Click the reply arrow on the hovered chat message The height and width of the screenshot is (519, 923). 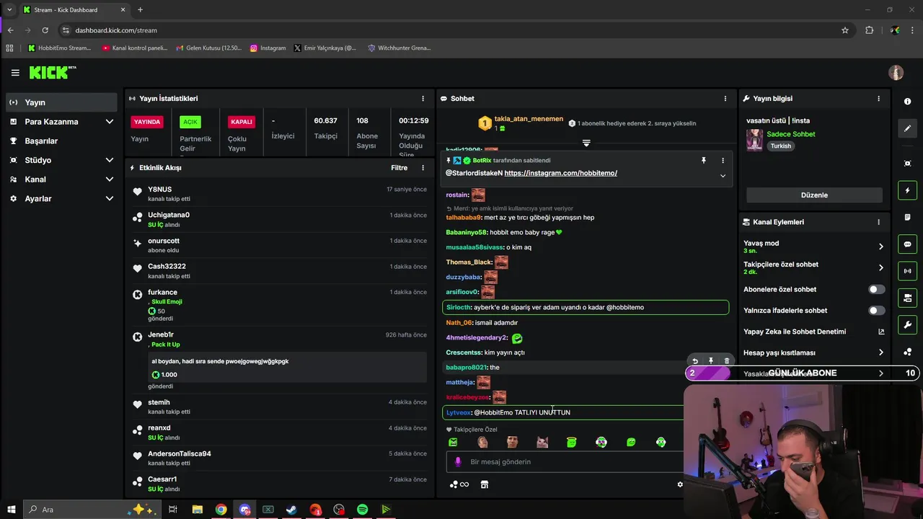(694, 361)
